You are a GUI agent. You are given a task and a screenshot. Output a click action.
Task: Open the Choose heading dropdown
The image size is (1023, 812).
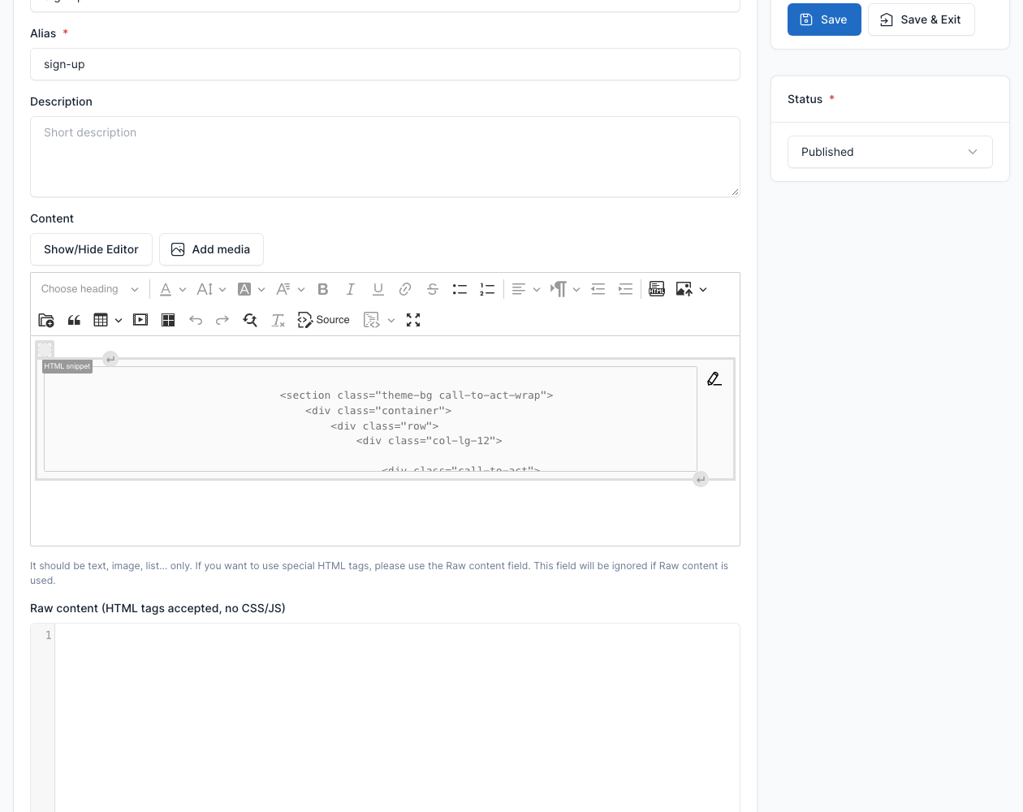coord(90,289)
